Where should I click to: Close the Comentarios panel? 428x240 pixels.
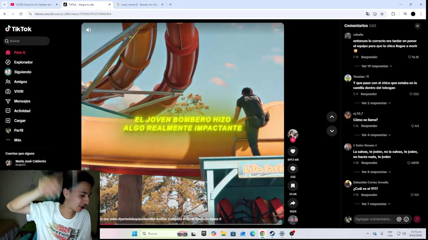(417, 26)
